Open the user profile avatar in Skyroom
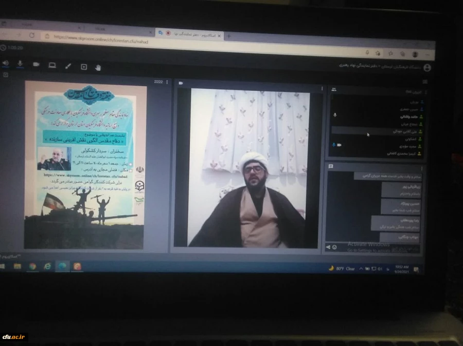Image resolution: width=463 pixels, height=346 pixels. pyautogui.click(x=427, y=68)
